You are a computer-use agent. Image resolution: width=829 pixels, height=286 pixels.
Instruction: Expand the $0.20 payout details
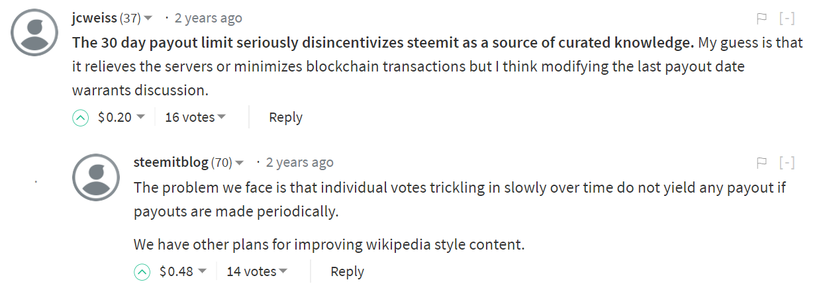coord(121,117)
